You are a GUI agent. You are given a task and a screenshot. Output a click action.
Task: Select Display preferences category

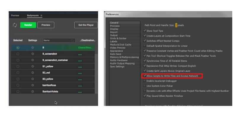tap(114, 29)
